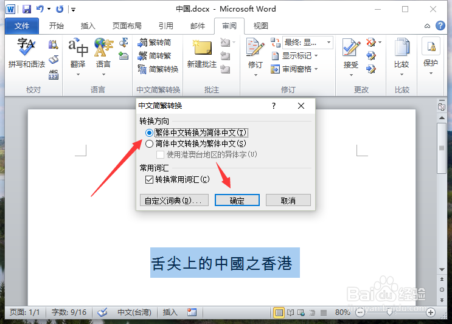Expand the reject change dropdown arrow

coord(380,43)
